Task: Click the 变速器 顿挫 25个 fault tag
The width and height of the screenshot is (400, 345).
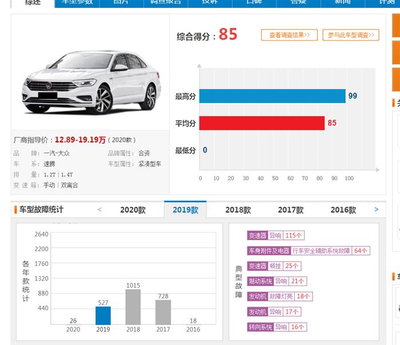Action: point(274,266)
